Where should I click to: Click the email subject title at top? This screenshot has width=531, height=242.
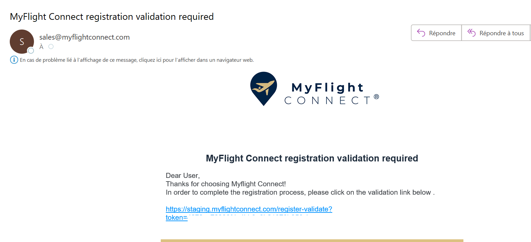pos(112,17)
